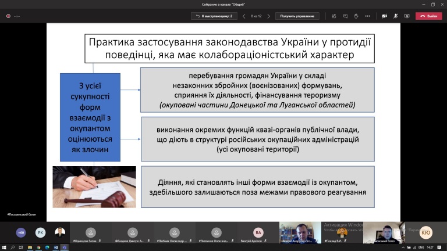Open the Windows Start menu
The width and height of the screenshot is (447, 251).
[5, 248]
